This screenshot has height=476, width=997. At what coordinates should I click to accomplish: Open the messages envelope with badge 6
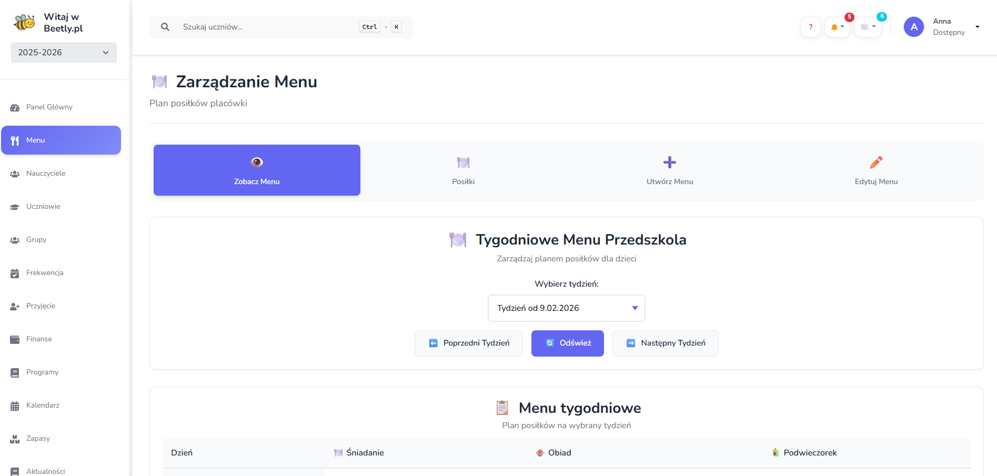point(867,27)
